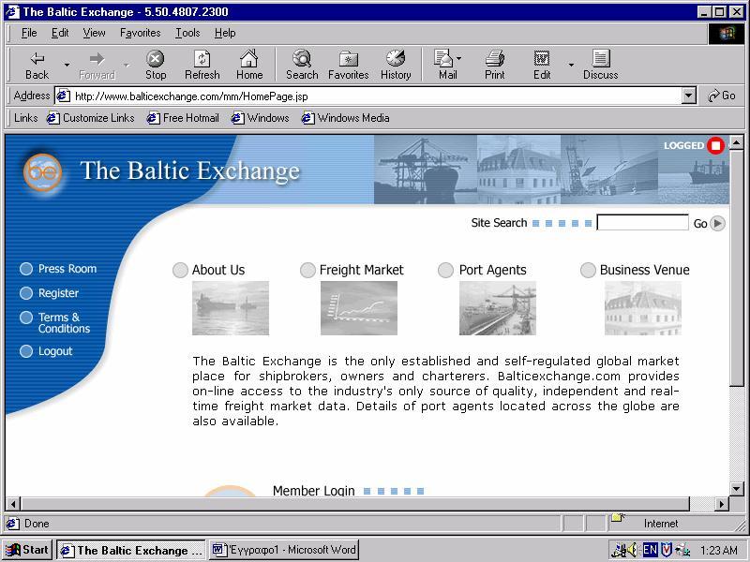This screenshot has width=750, height=562.
Task: Select the Port Agents radio circle
Action: [445, 270]
